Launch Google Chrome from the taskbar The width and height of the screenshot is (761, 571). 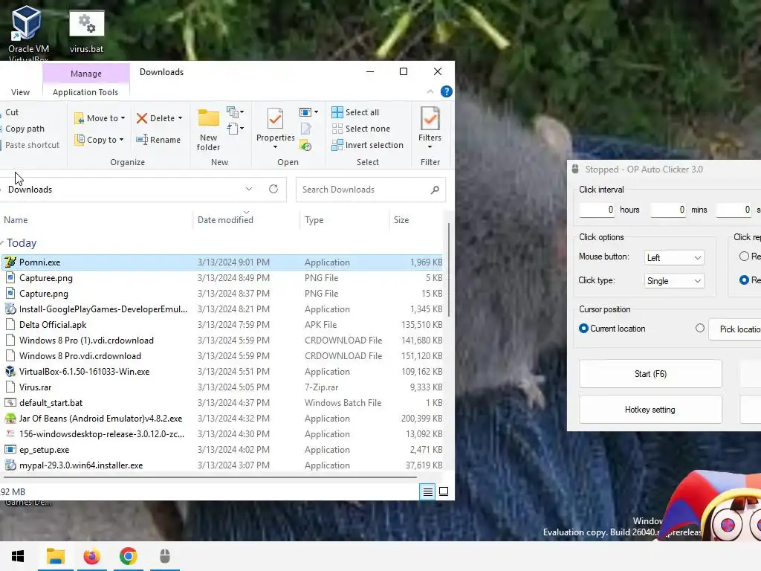click(x=128, y=556)
